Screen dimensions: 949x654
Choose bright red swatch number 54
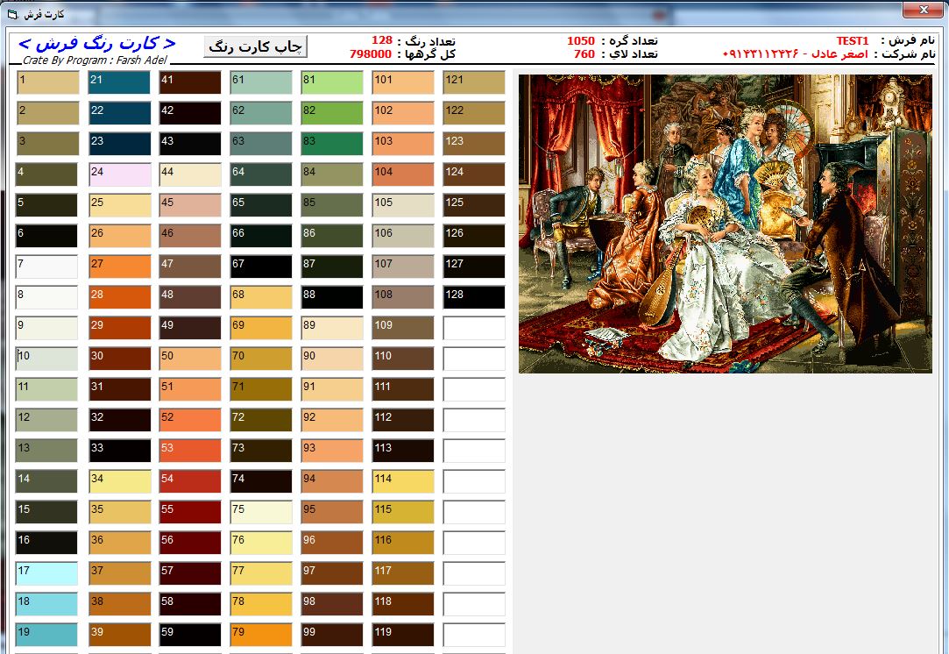click(x=190, y=481)
